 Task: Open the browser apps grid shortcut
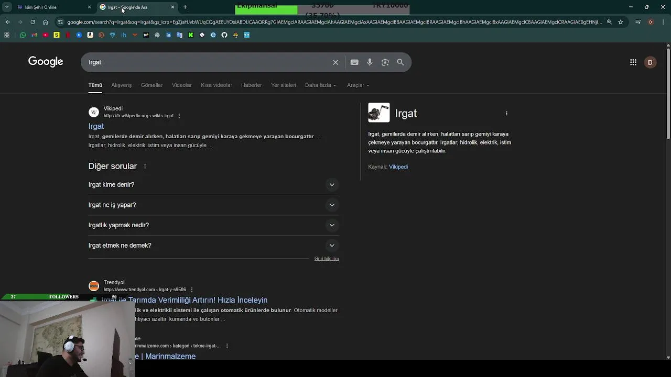[x=7, y=35]
